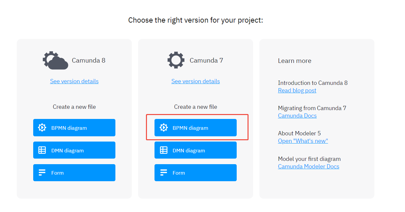Viewport: 405px width, 212px height.
Task: Open Camunda Docs migration link
Action: [x=298, y=116]
